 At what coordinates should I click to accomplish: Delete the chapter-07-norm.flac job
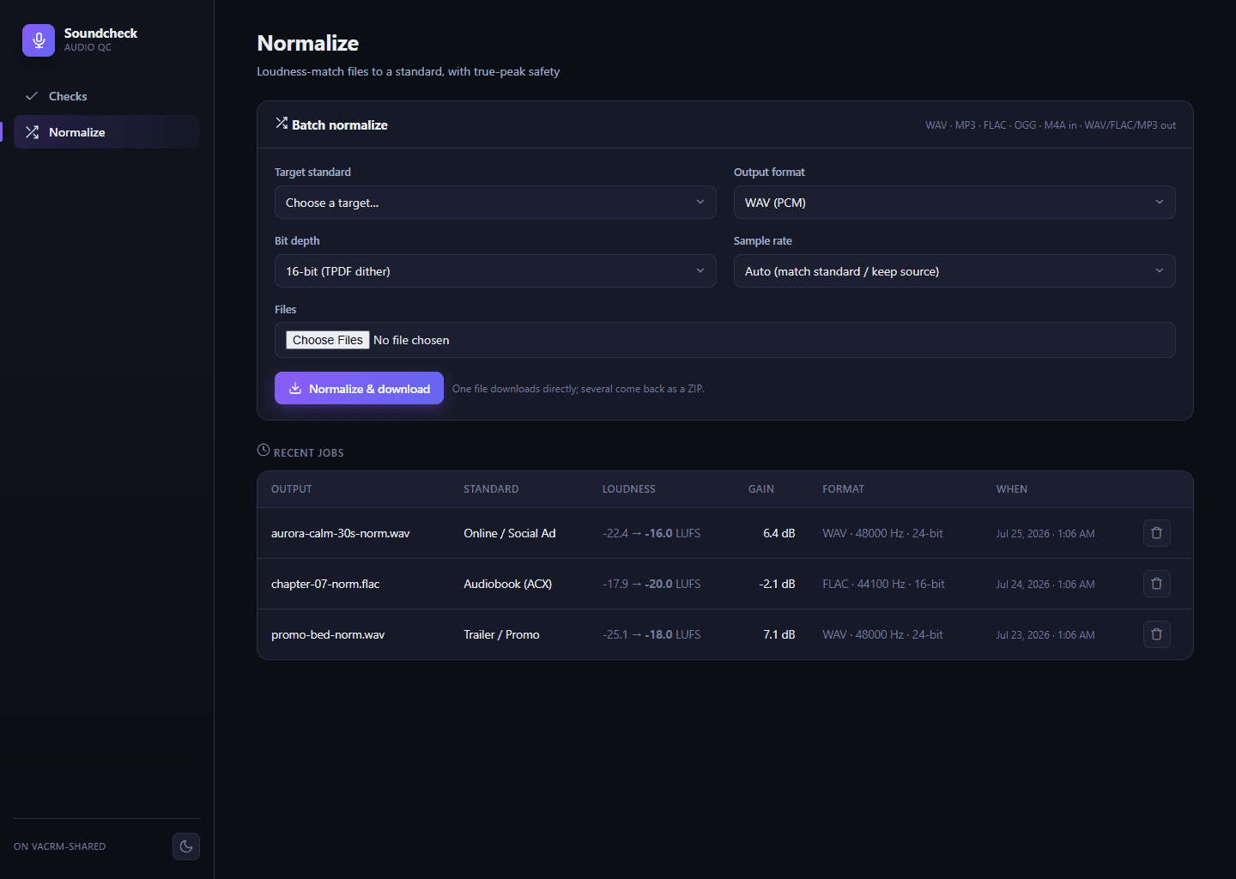click(1156, 584)
